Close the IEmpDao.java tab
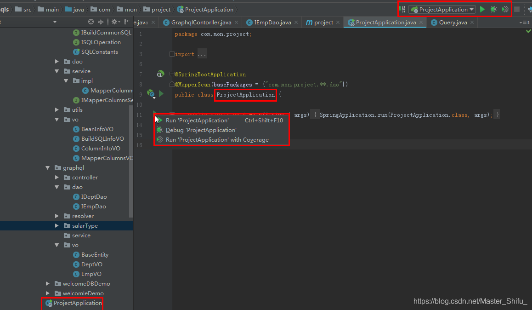This screenshot has width=532, height=310. click(296, 23)
